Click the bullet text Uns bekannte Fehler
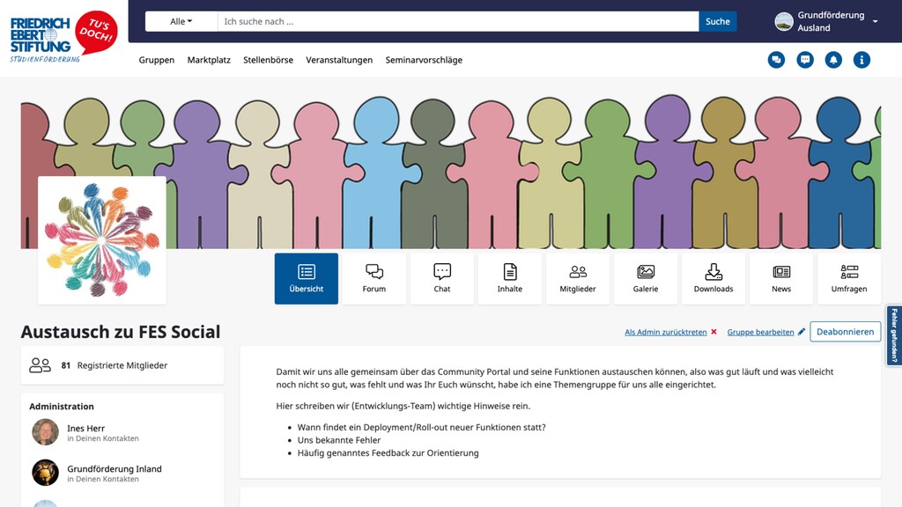The image size is (902, 507). click(x=339, y=440)
